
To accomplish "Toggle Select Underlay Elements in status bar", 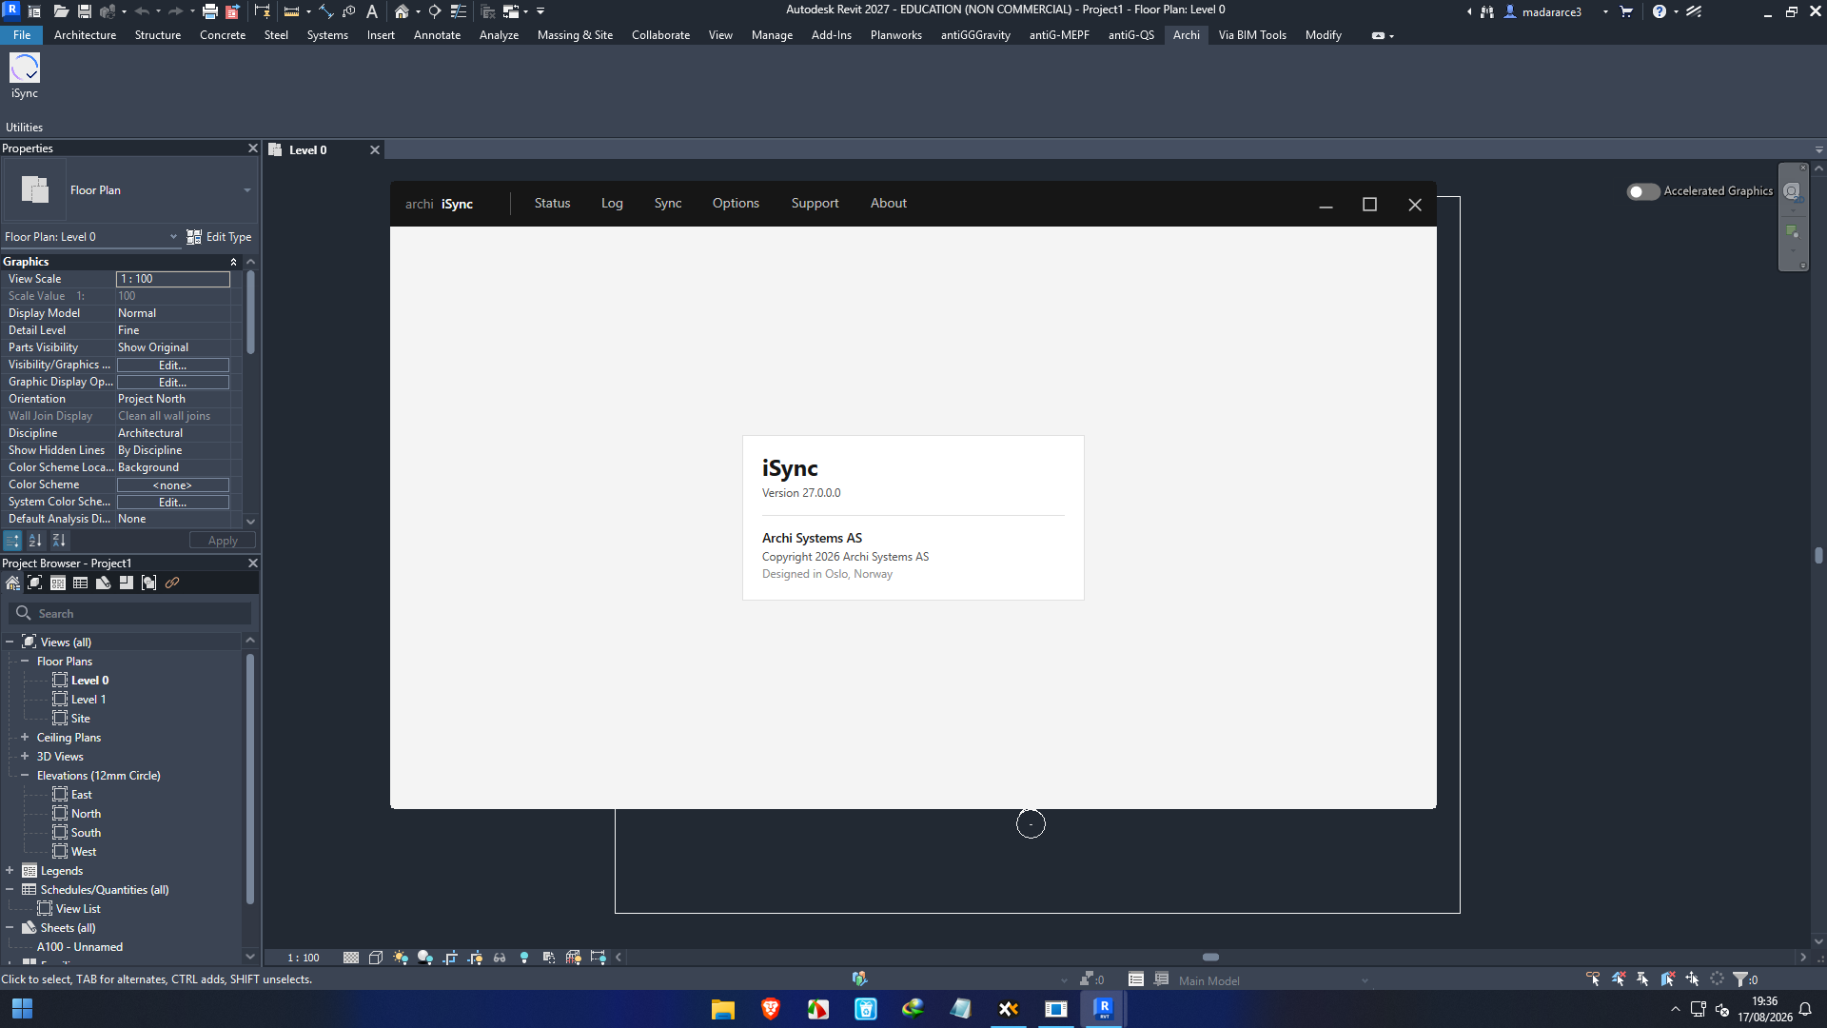I will click(1618, 979).
